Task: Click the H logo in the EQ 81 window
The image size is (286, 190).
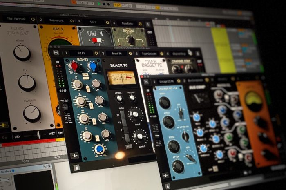Action: [56, 53]
